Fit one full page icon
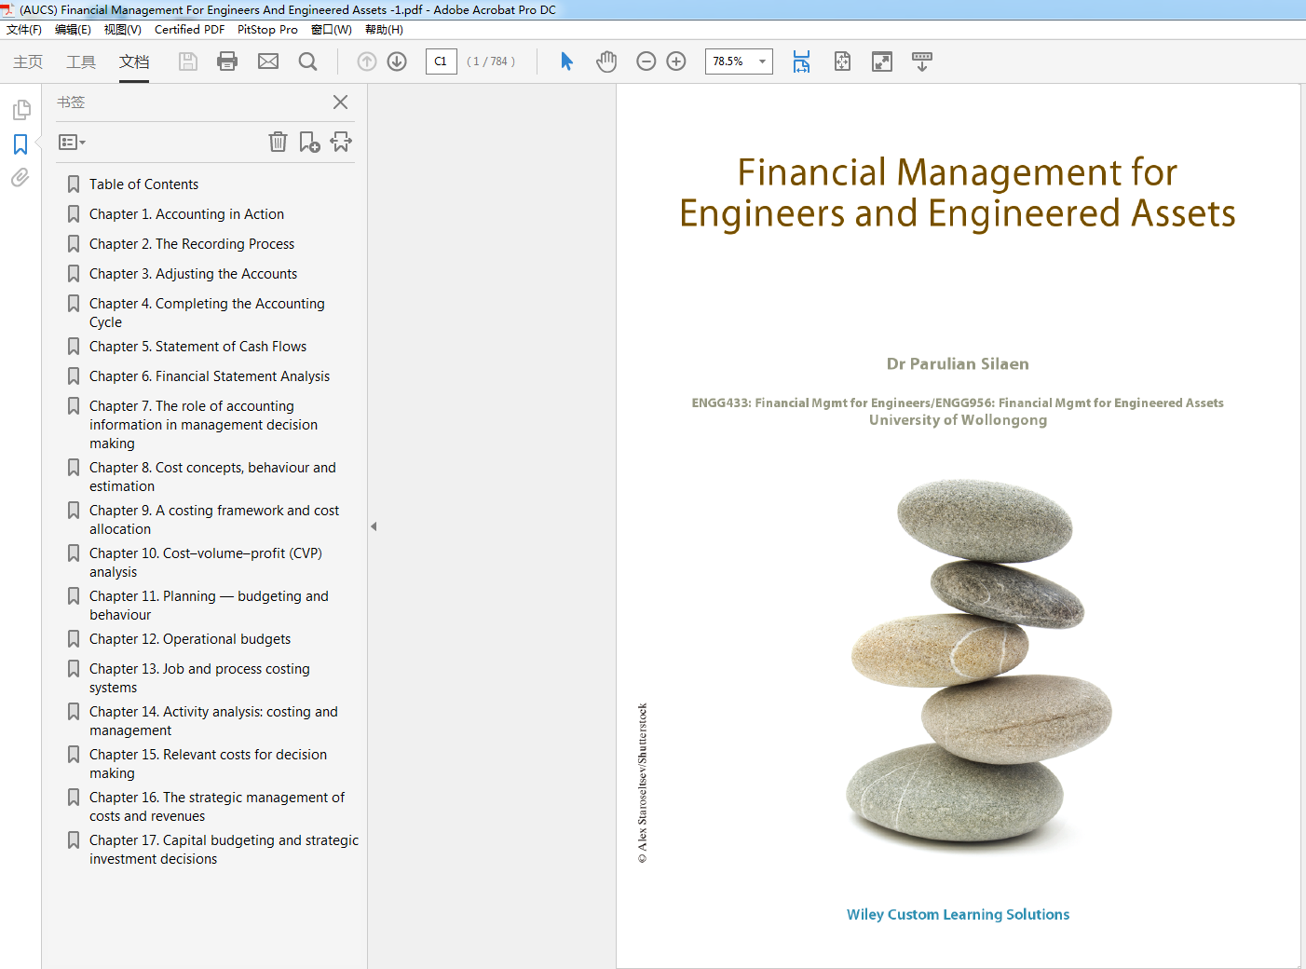The height and width of the screenshot is (969, 1306). coord(842,61)
